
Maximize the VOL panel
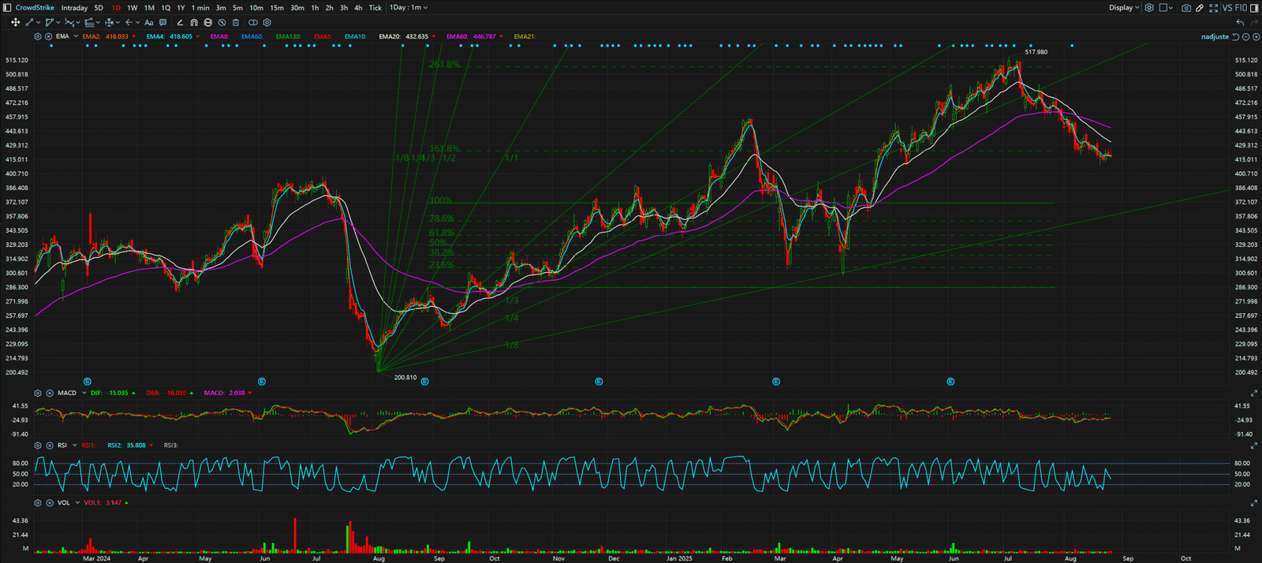(x=1254, y=502)
